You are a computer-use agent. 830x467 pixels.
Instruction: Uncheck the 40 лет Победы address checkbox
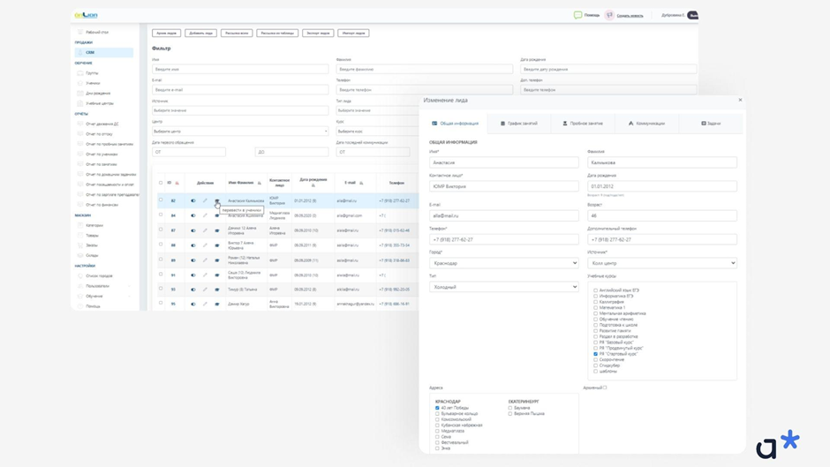pos(437,408)
